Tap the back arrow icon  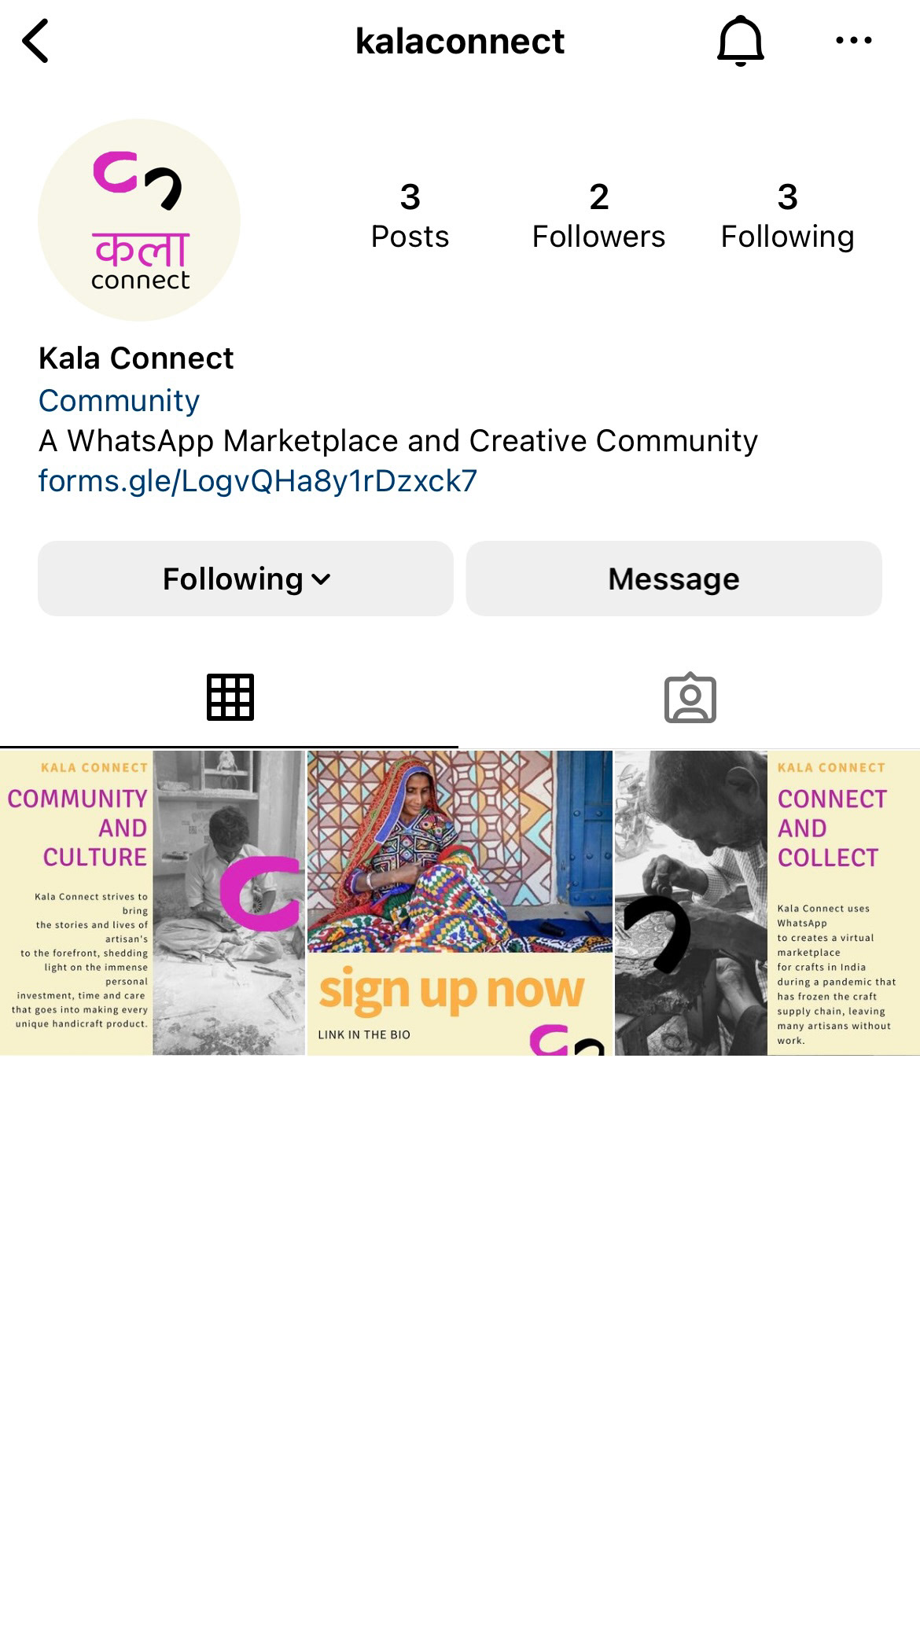[x=35, y=41]
